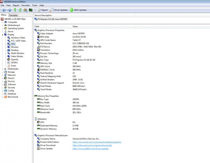
Task: Click the green Up arrow icon
Action: click(x=15, y=10)
